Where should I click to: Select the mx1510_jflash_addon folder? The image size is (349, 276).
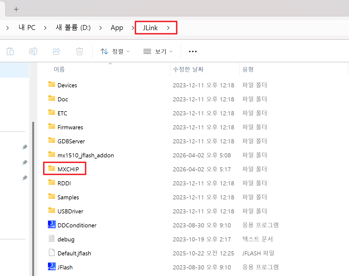pyautogui.click(x=85, y=155)
